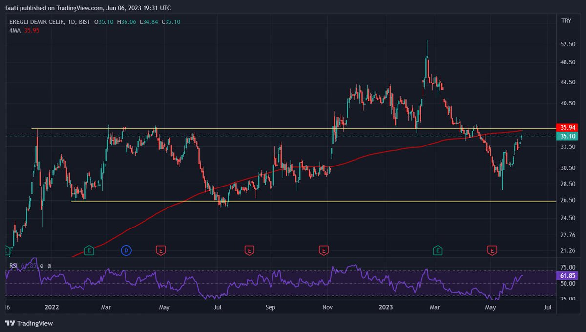
Task: Click the 24.50 price axis label
Action: click(x=567, y=218)
